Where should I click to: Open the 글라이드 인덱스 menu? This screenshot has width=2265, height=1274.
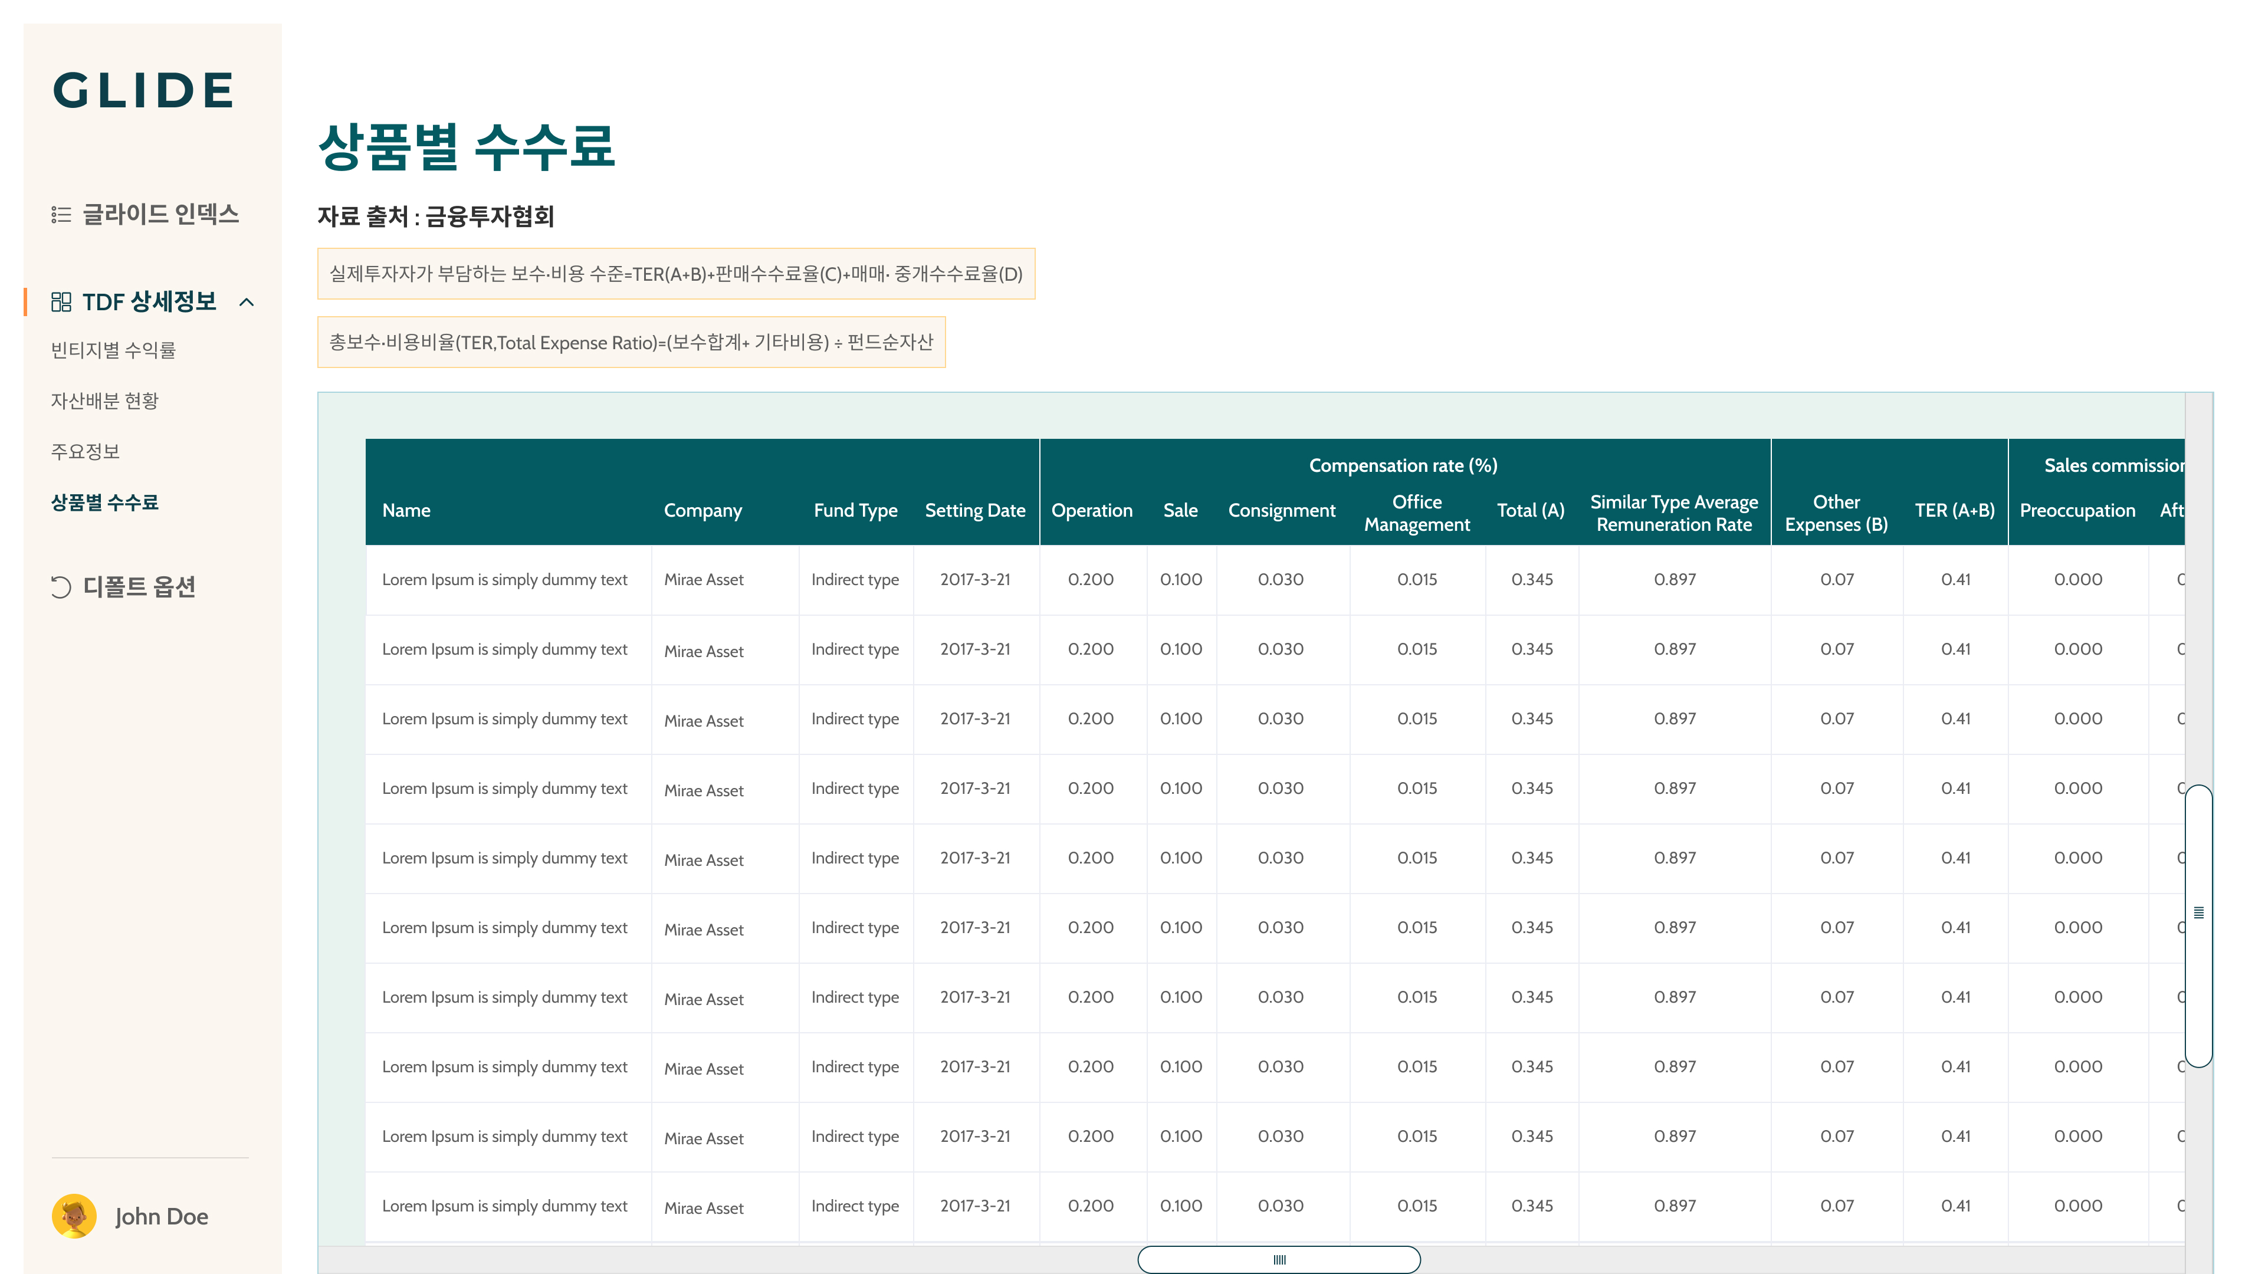click(x=160, y=215)
